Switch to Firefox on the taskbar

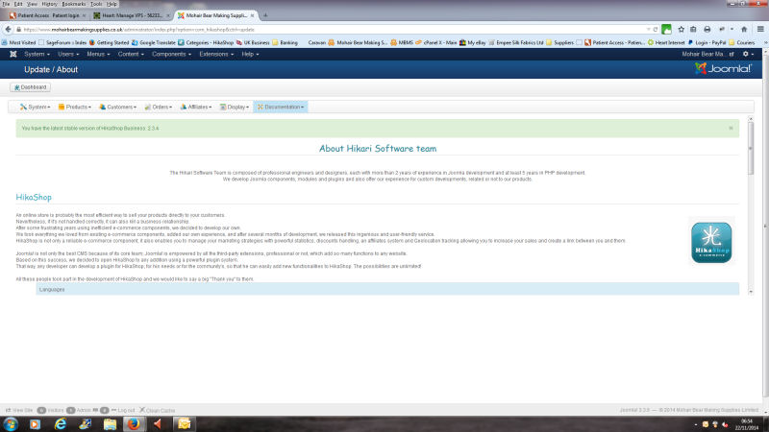[134, 423]
